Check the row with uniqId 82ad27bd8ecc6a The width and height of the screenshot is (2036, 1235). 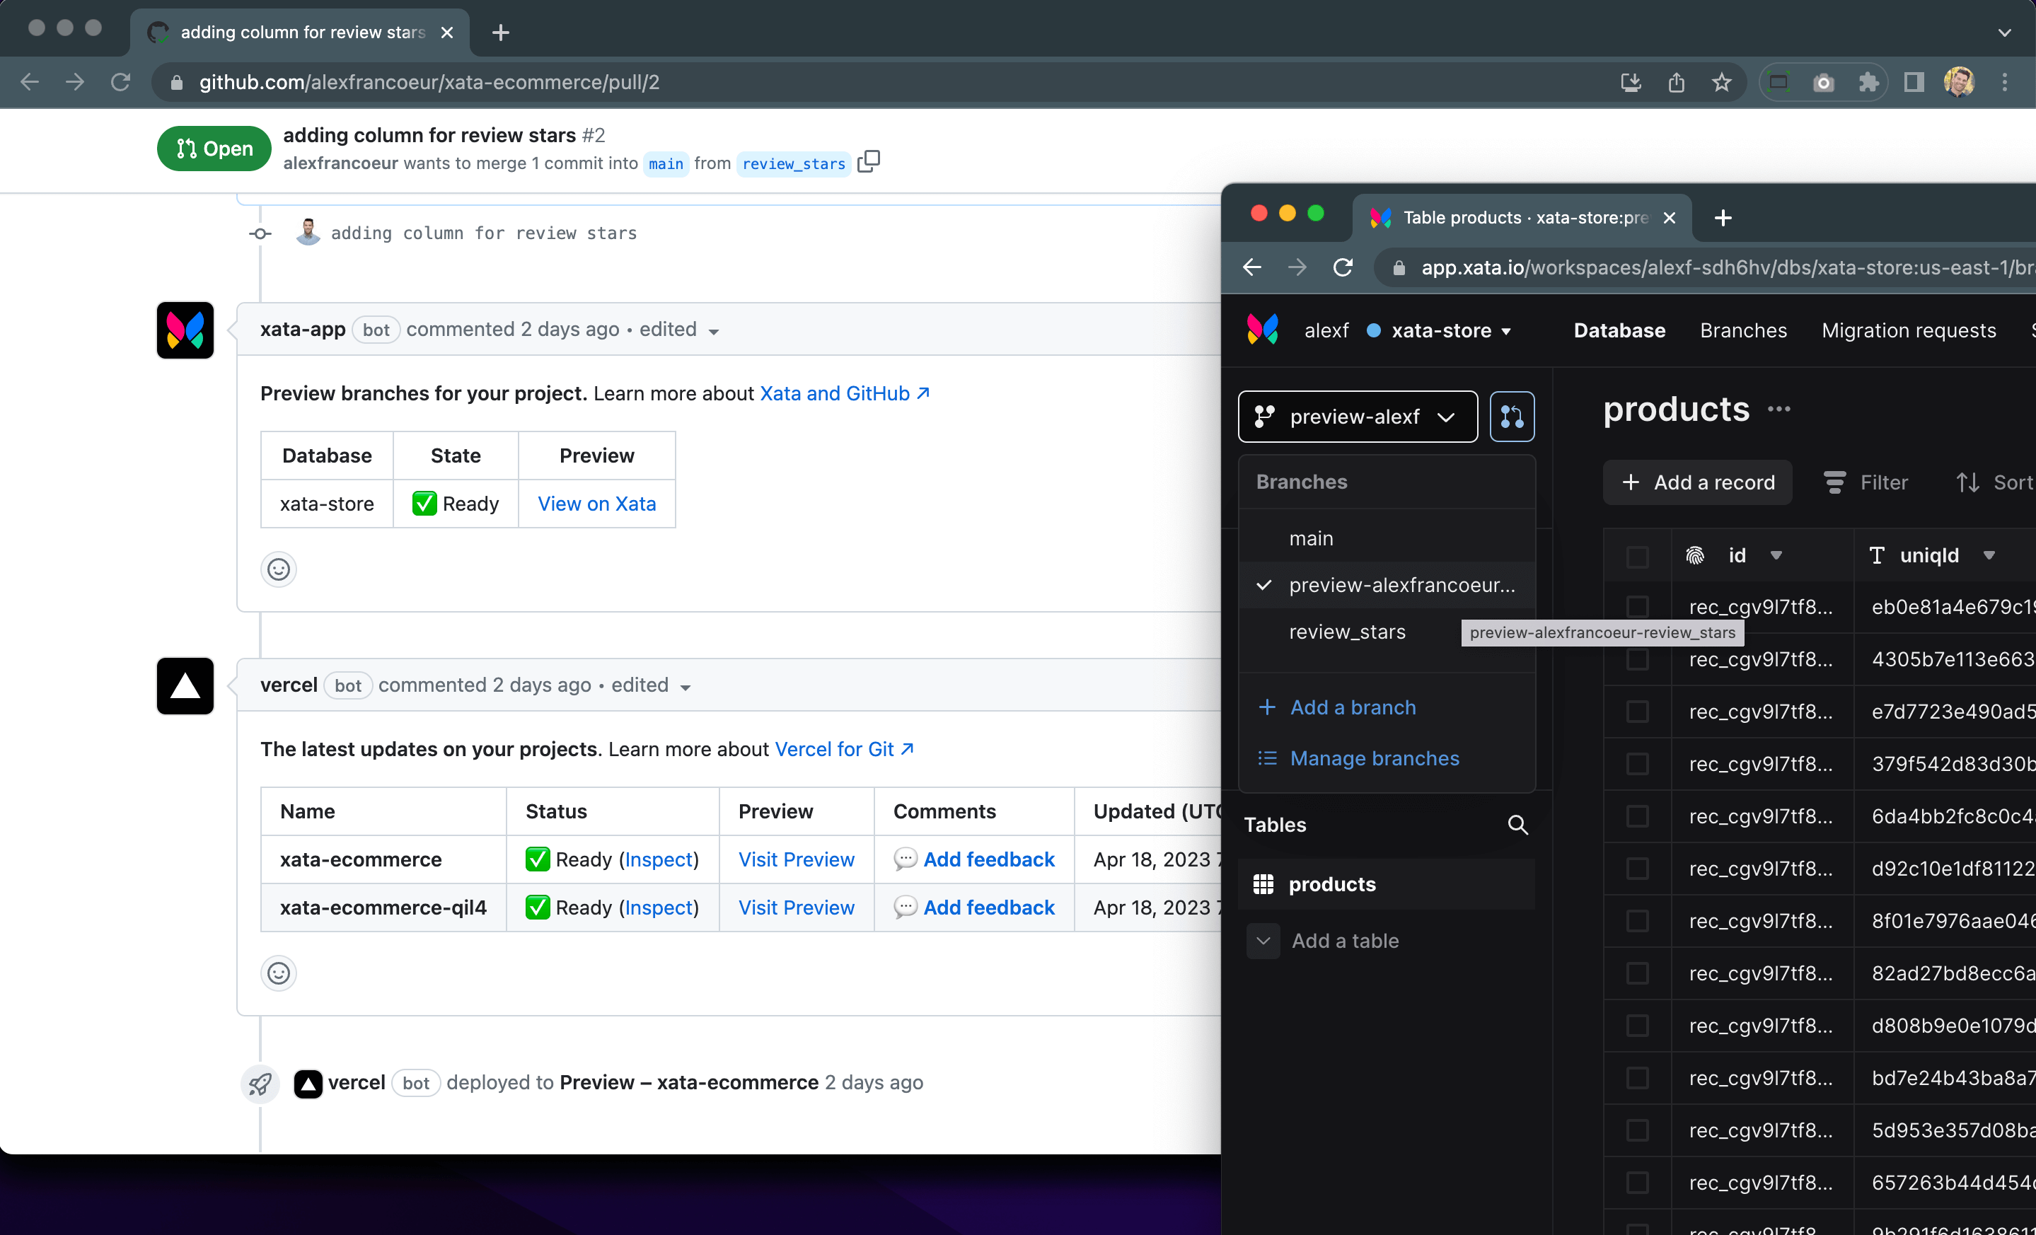[x=1637, y=973]
